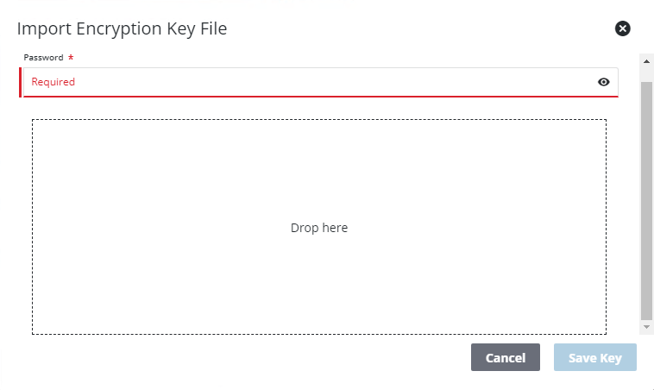Cancel the key import
The height and width of the screenshot is (390, 654).
pos(506,357)
